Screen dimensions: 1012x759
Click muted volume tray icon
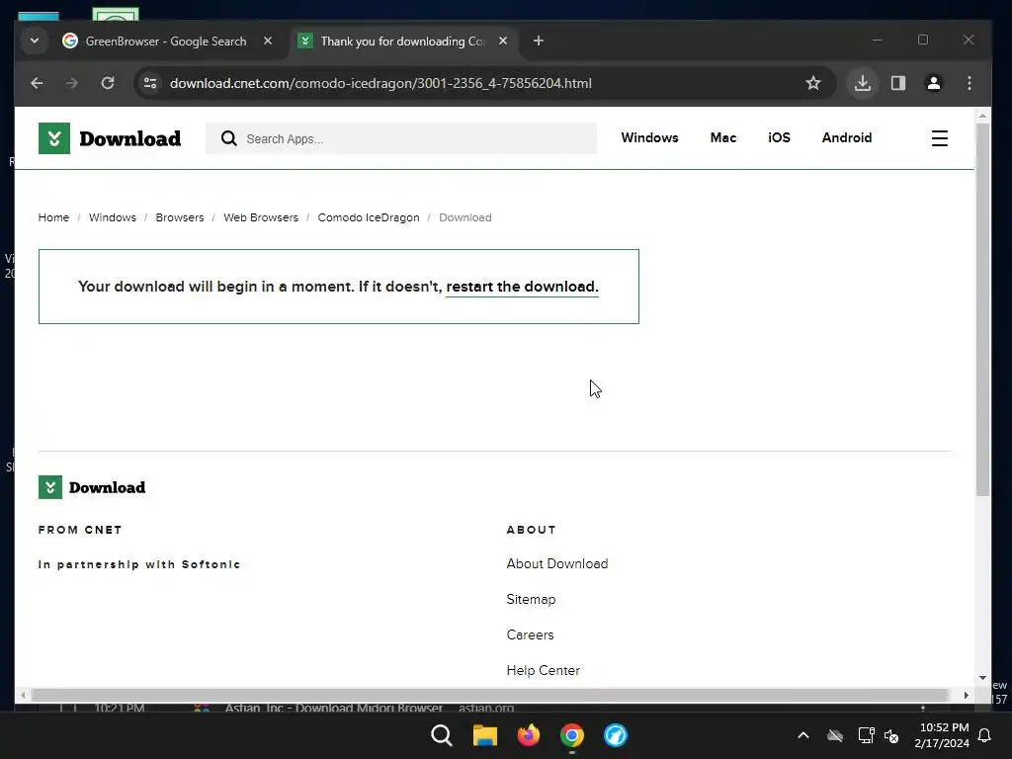pos(892,735)
